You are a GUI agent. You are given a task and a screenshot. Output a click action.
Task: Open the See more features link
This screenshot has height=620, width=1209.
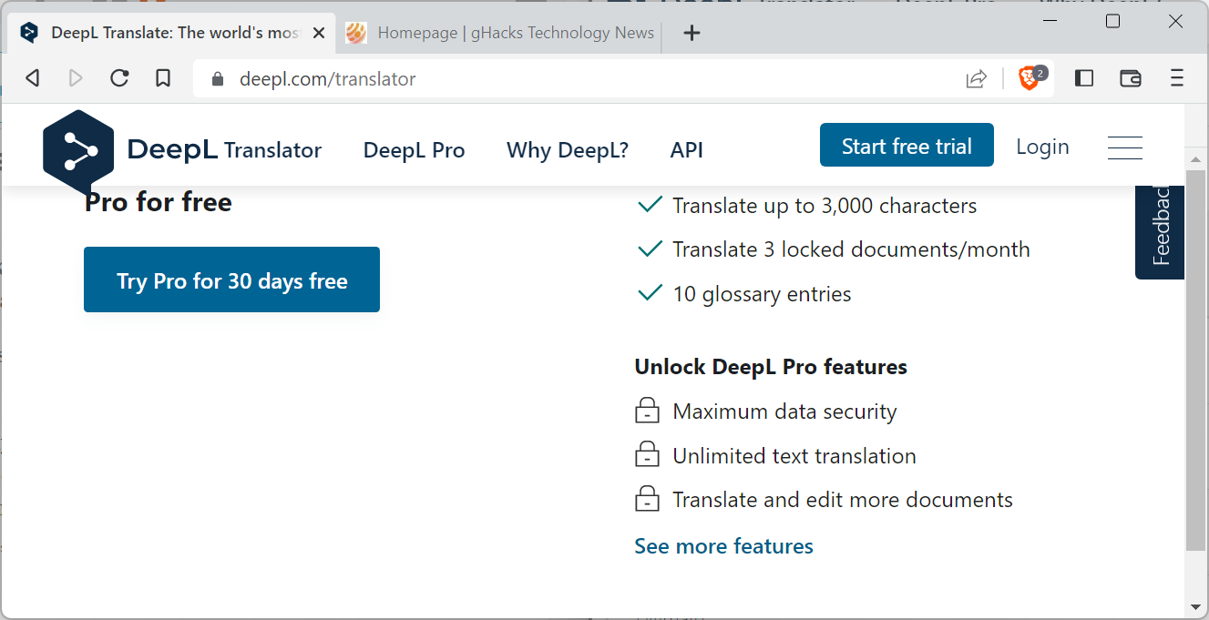(x=722, y=545)
